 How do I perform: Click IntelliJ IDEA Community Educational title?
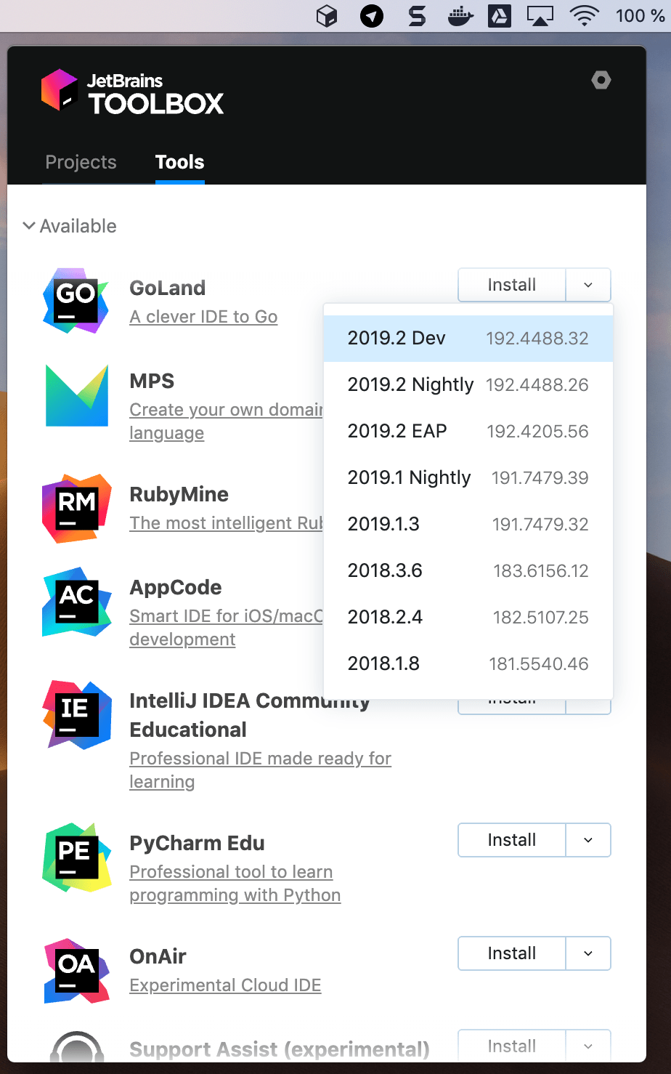pyautogui.click(x=250, y=715)
